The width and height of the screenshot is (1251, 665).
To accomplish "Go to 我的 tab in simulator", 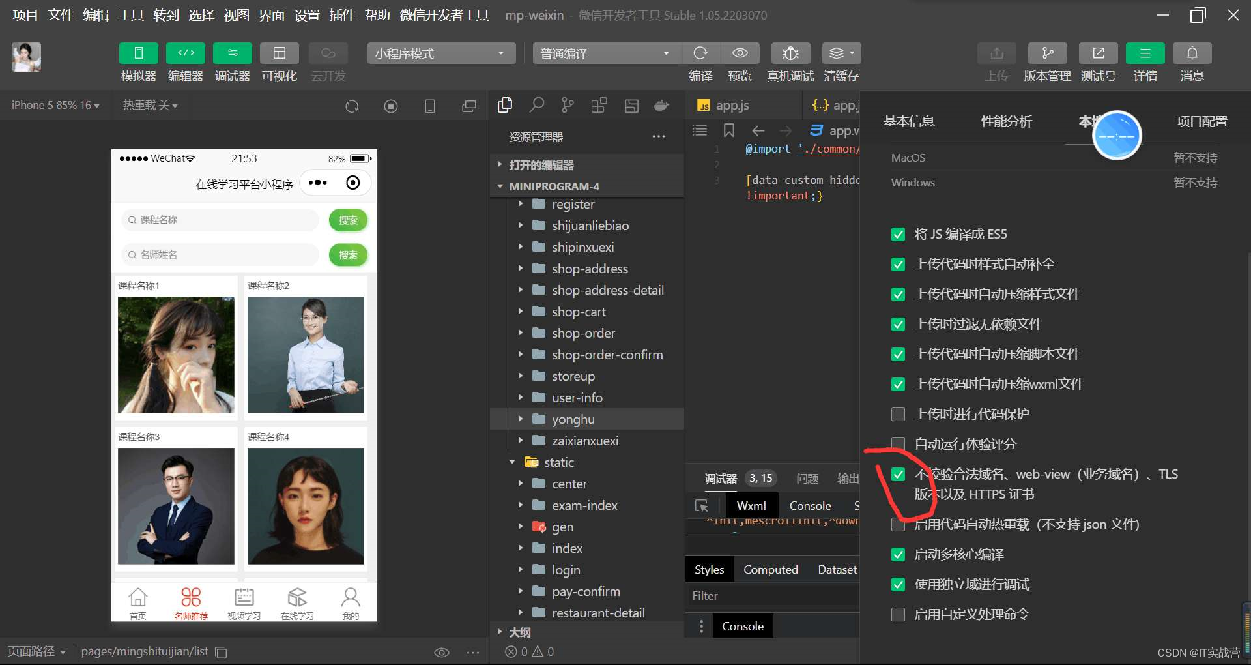I will point(351,603).
